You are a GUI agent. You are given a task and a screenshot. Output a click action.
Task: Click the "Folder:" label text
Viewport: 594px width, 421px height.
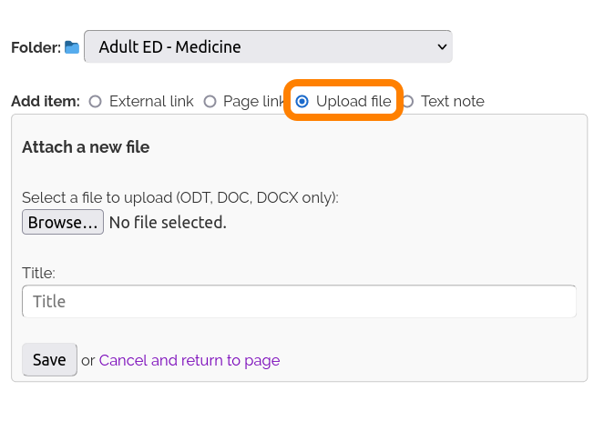coord(36,47)
